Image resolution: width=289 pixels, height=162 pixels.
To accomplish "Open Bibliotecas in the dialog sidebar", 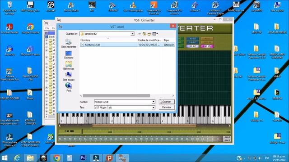I will pyautogui.click(x=69, y=66).
